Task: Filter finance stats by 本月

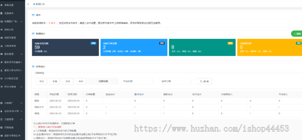Action: click(x=68, y=81)
